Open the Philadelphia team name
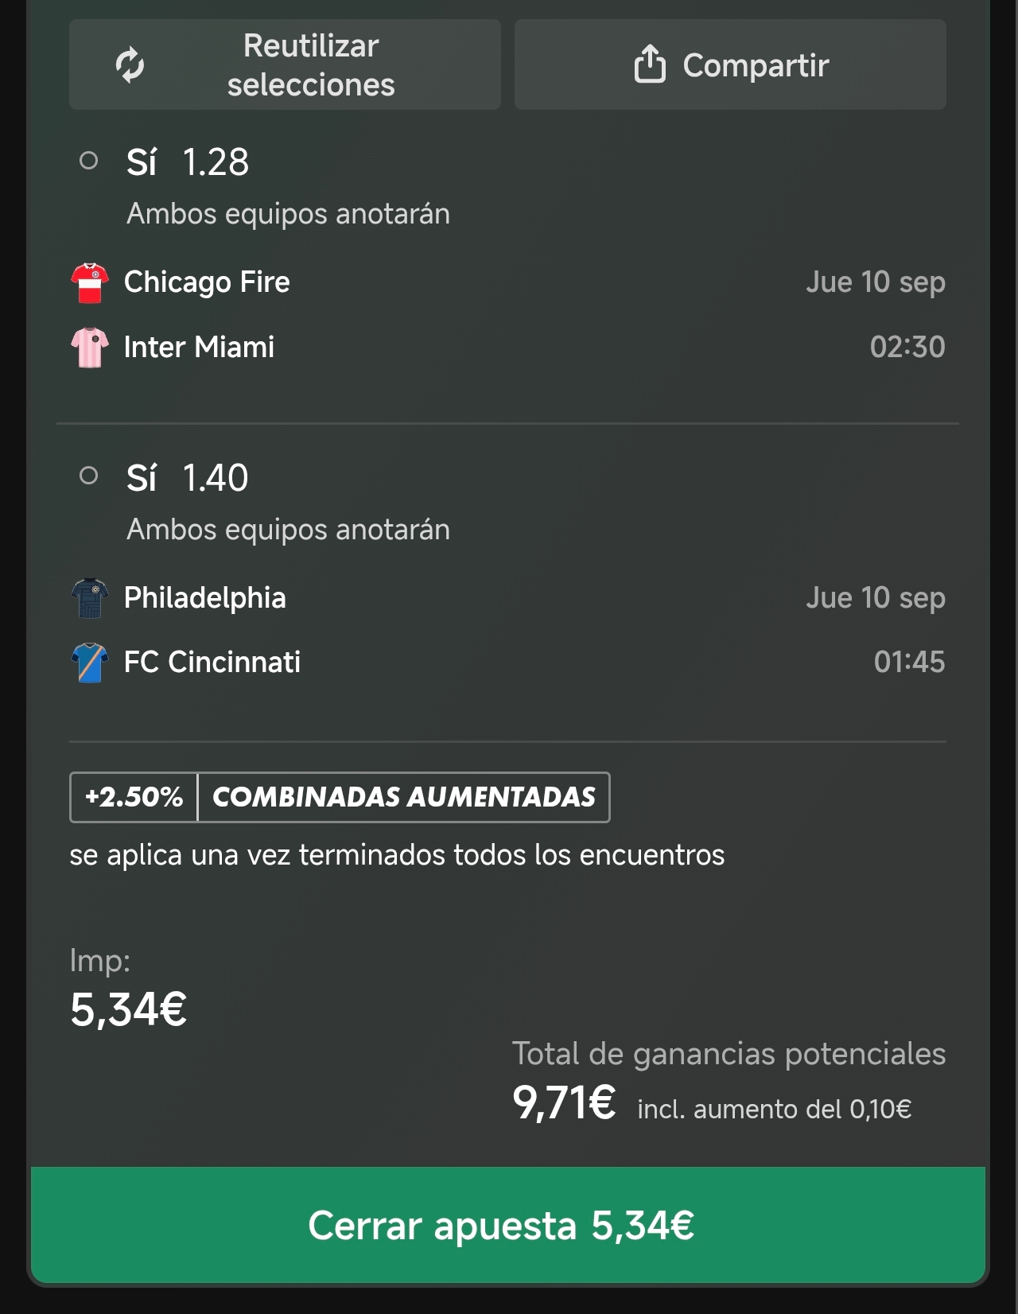 click(204, 598)
